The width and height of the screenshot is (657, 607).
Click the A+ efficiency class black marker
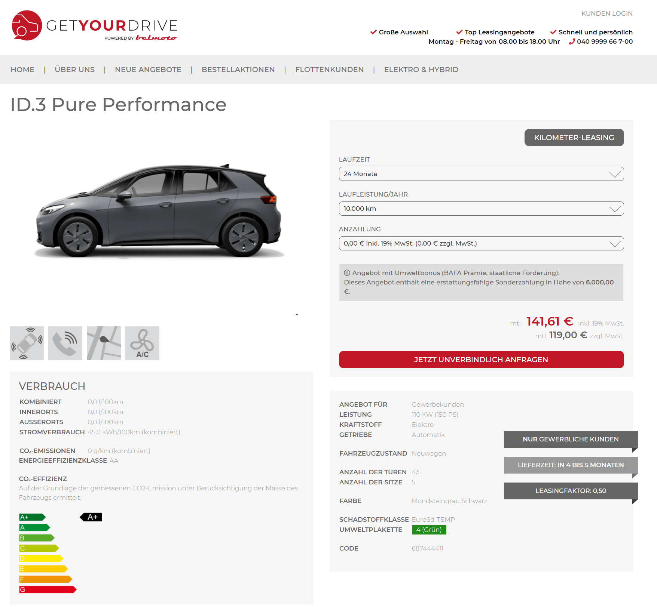pyautogui.click(x=91, y=517)
